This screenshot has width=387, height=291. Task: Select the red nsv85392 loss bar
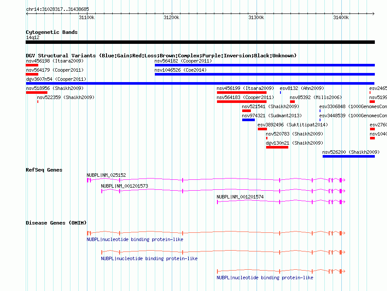pos(293,102)
